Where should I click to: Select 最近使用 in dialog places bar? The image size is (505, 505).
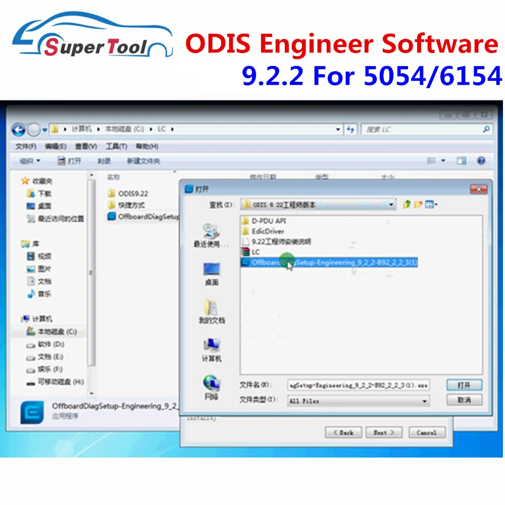(211, 236)
